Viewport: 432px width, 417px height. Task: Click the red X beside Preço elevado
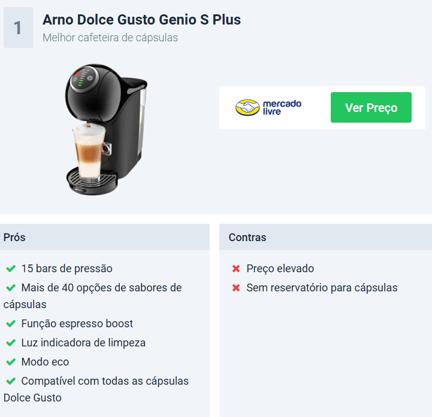click(x=236, y=269)
